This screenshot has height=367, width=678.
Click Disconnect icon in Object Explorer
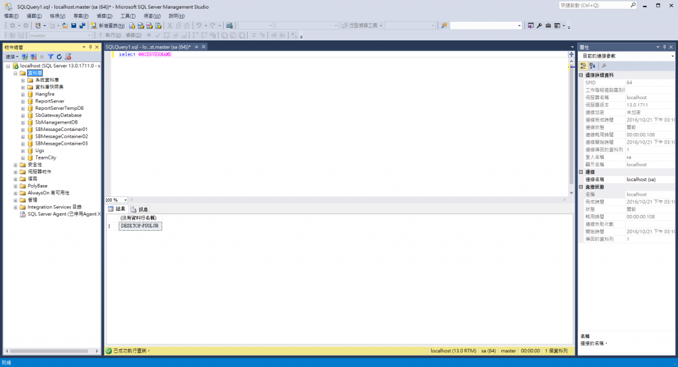(x=33, y=57)
